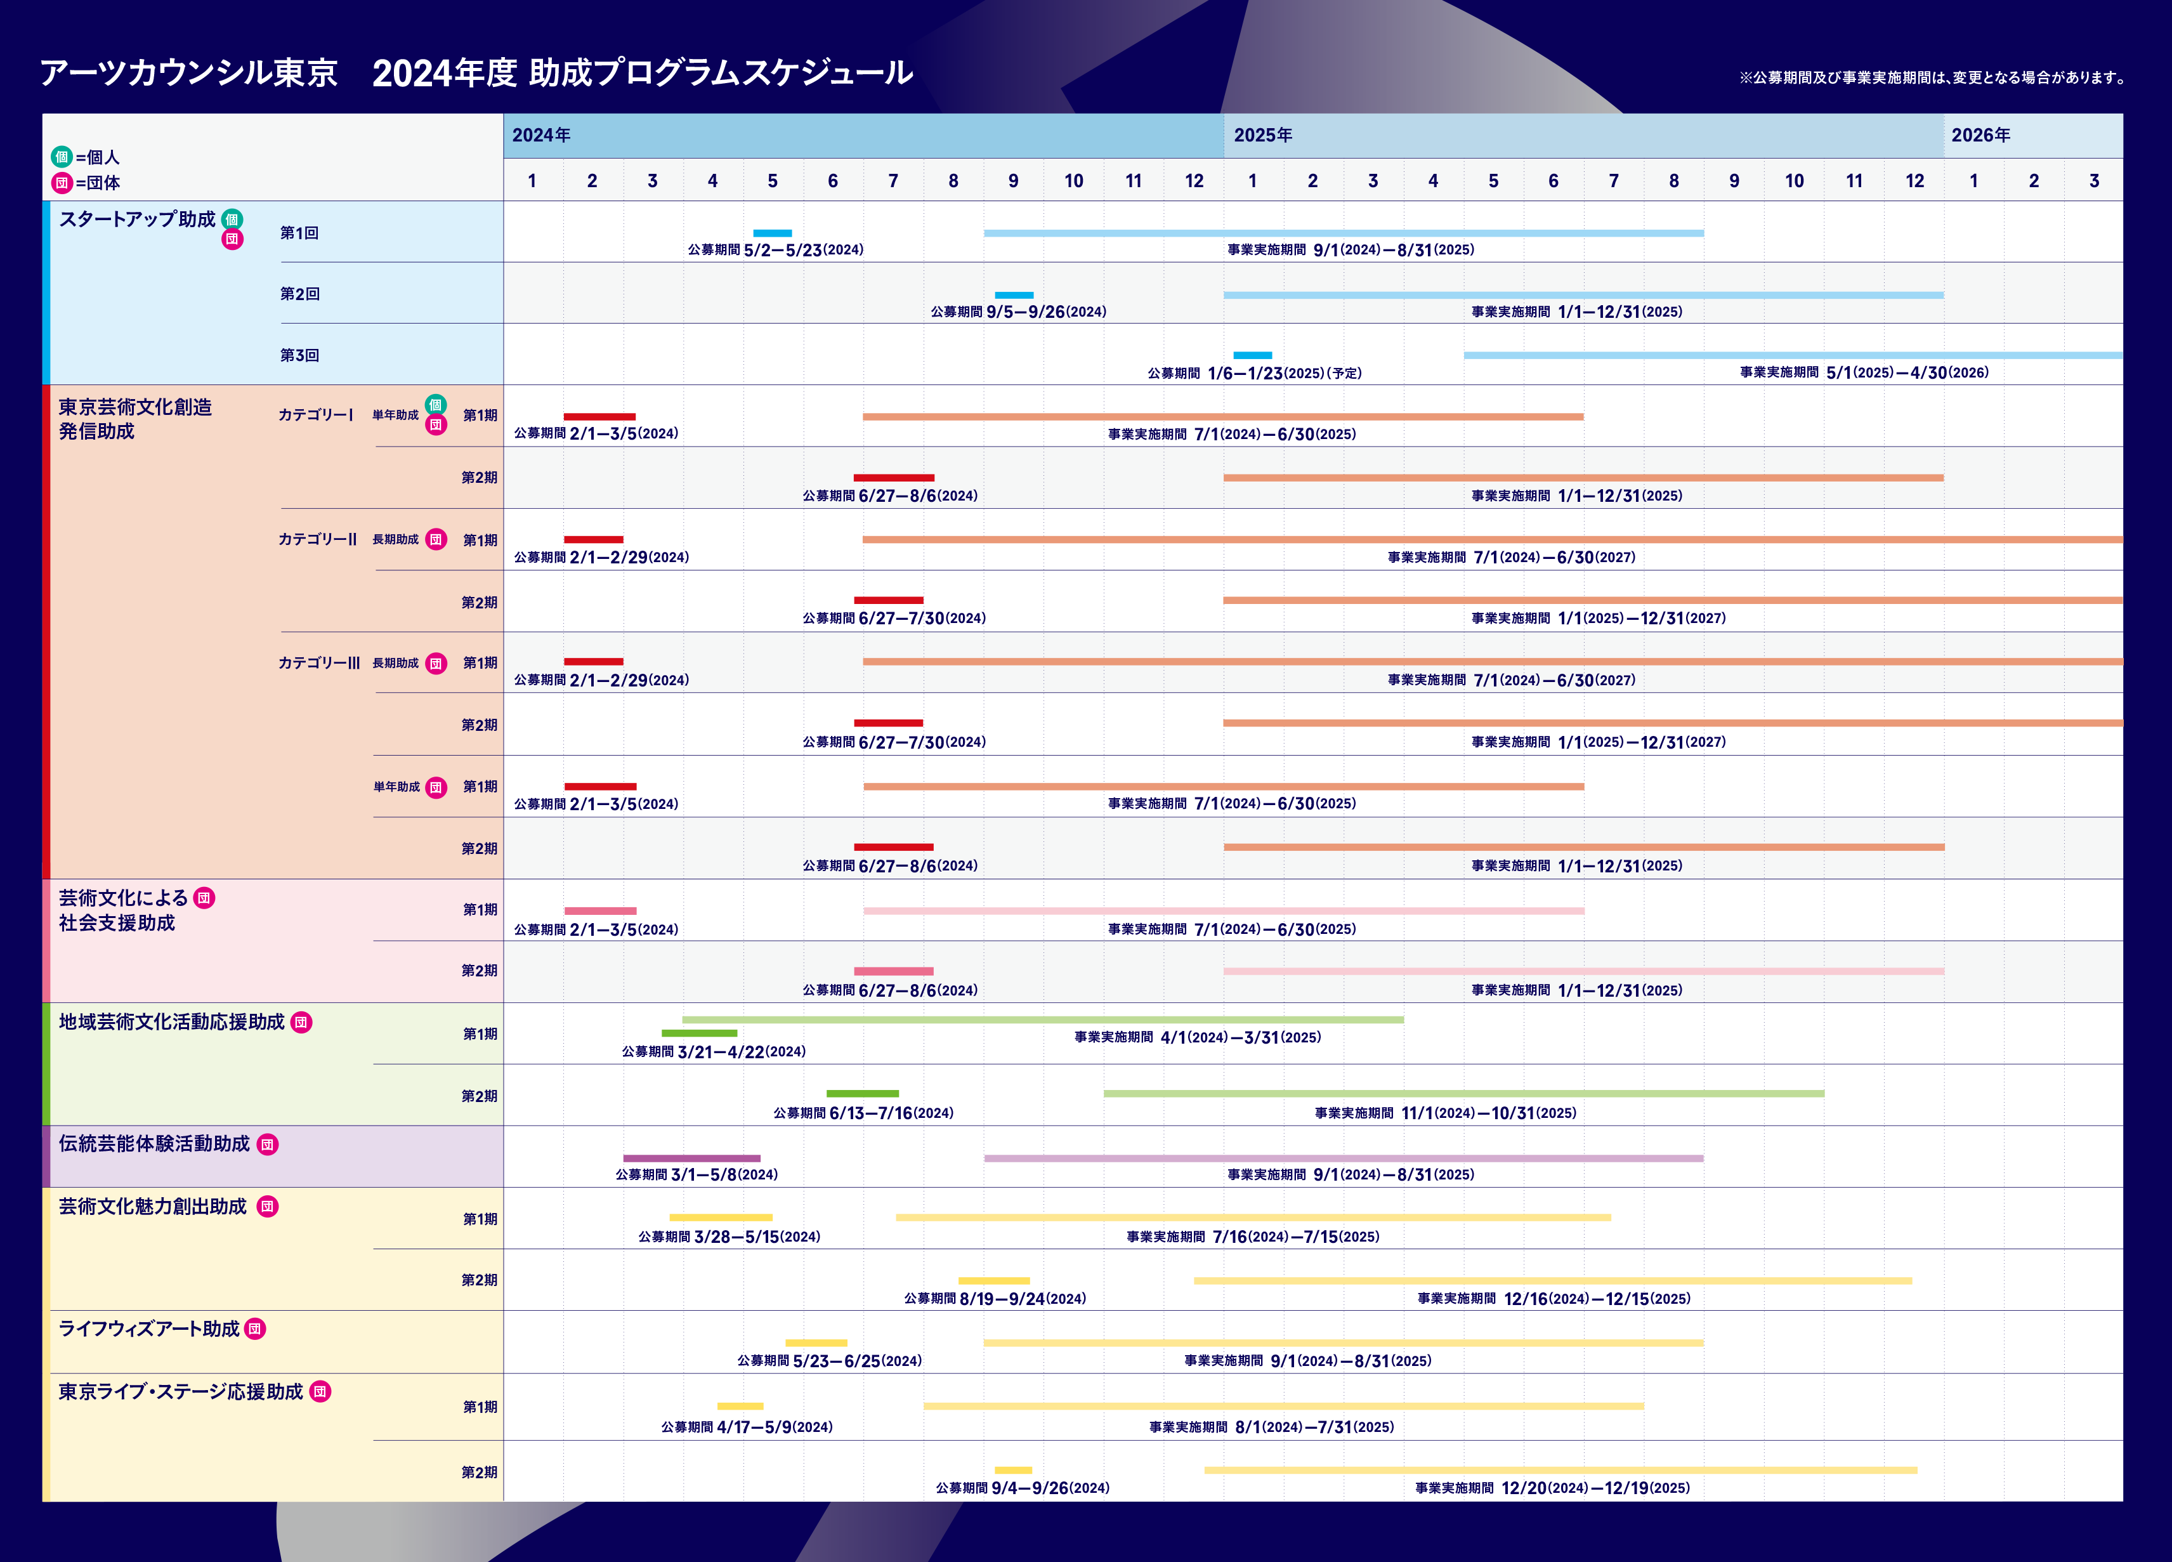Click the text 公募期間 1/6–1/23(2025)(予定)
Viewport: 2172px width, 1562px height.
point(1255,372)
